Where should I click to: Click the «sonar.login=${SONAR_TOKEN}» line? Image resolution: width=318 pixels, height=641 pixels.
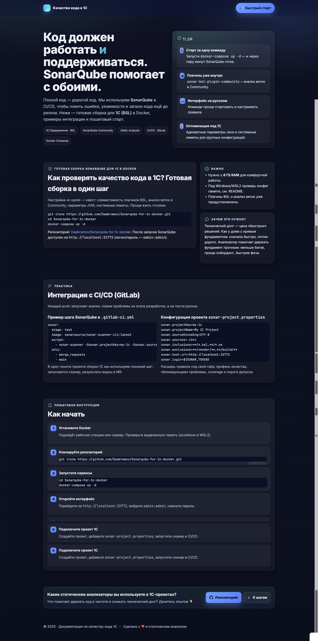(x=186, y=359)
